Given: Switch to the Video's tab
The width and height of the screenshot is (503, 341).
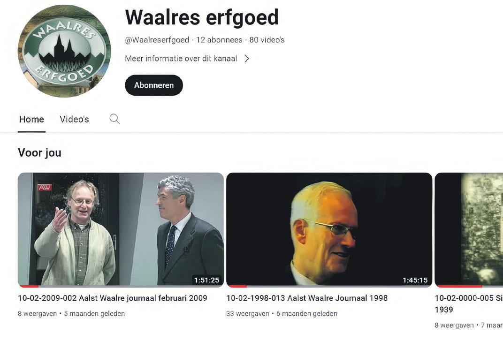Looking at the screenshot, I should click(x=74, y=119).
